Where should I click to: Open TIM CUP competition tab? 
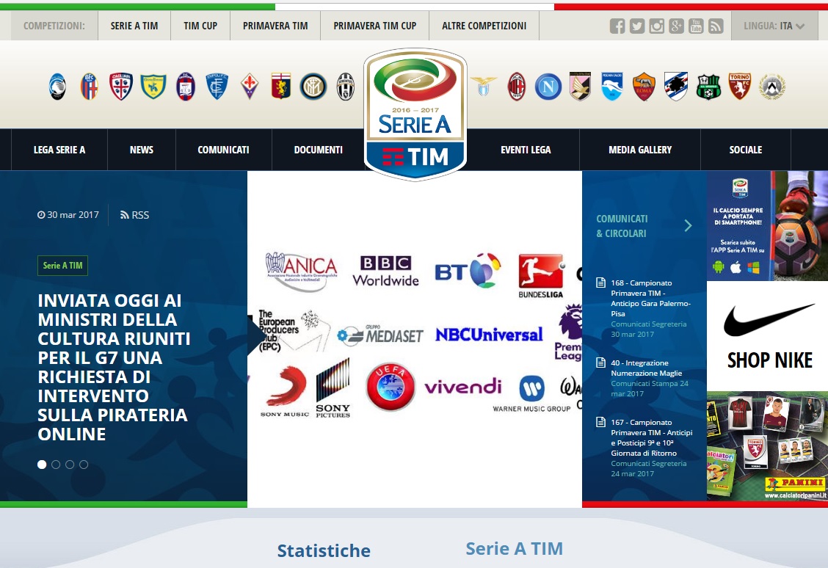point(200,26)
